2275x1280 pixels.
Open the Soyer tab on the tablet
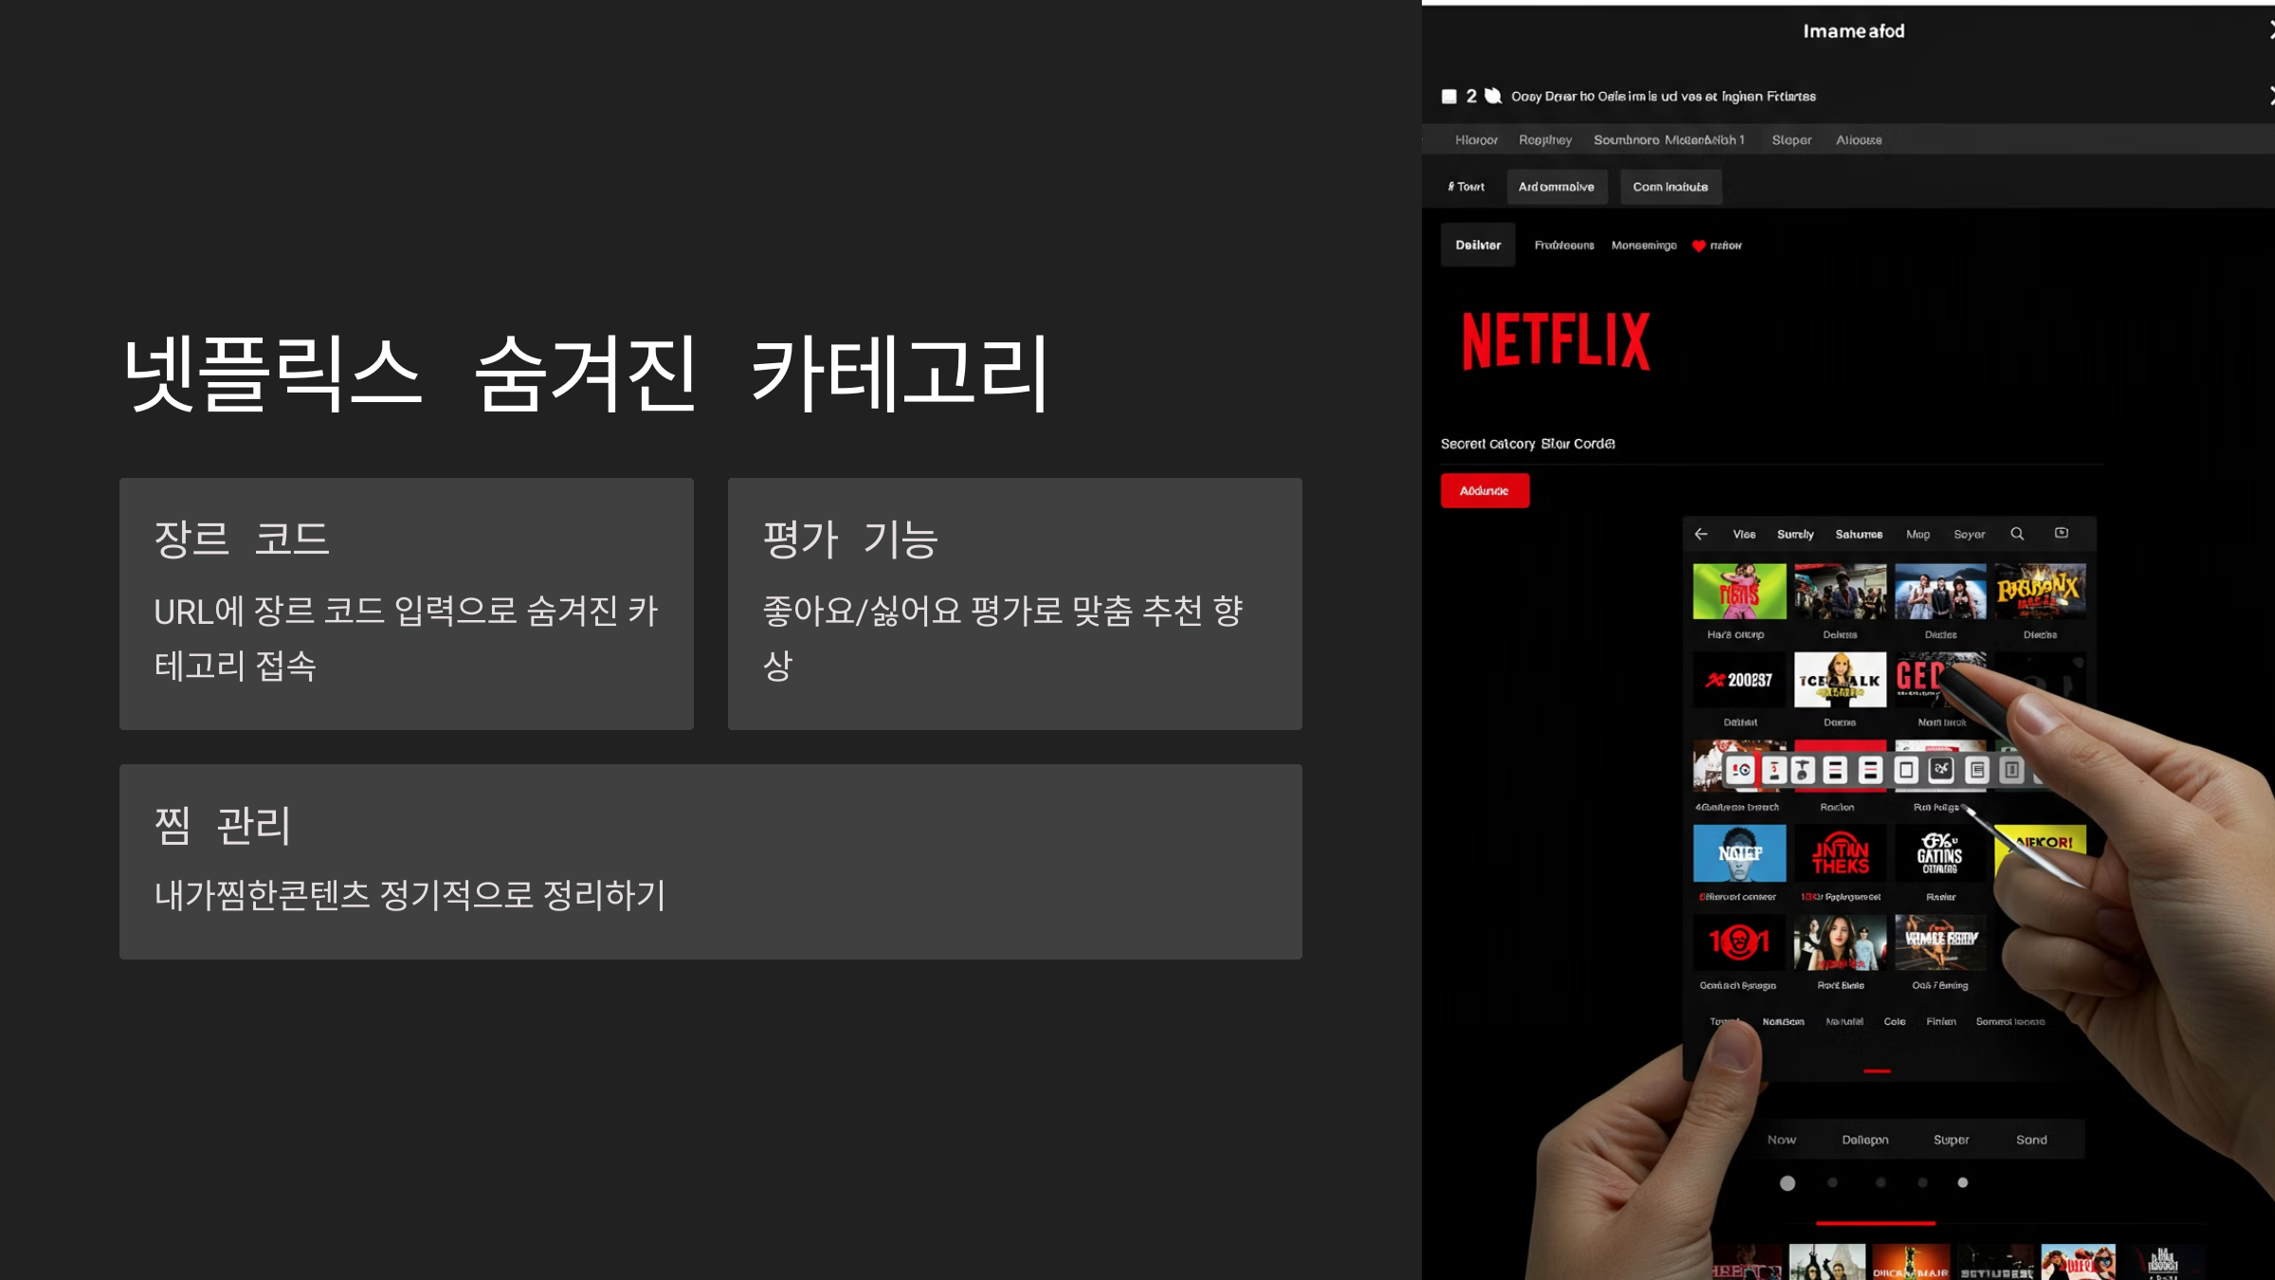click(1969, 534)
